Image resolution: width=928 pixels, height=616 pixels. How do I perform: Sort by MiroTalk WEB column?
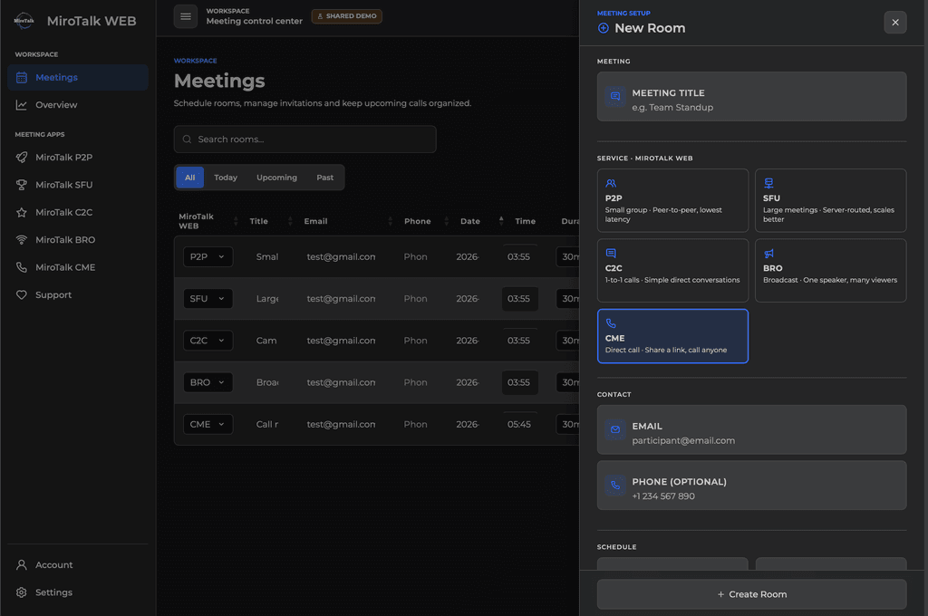208,221
